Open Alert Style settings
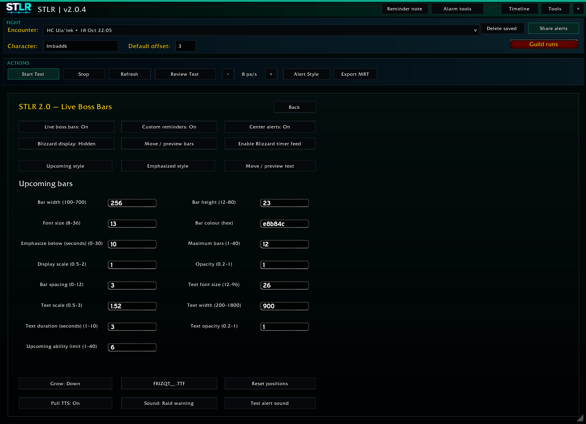 [306, 74]
